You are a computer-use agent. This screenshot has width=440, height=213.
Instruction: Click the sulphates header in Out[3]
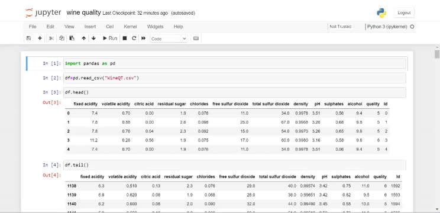tap(334, 104)
